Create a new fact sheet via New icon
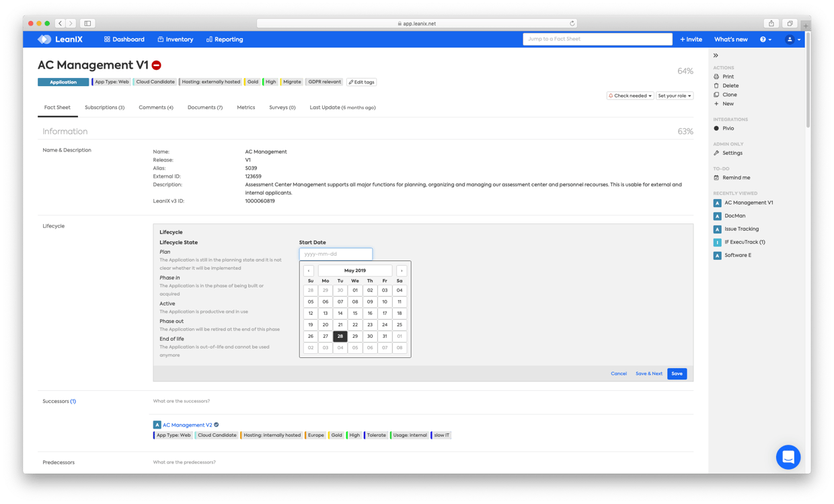This screenshot has width=834, height=504. tap(728, 103)
